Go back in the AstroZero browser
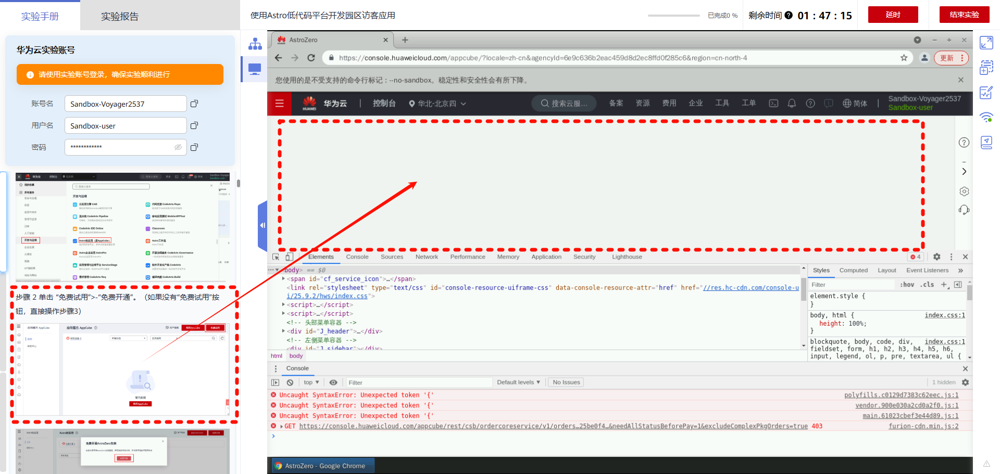This screenshot has width=1000, height=474. (x=279, y=58)
